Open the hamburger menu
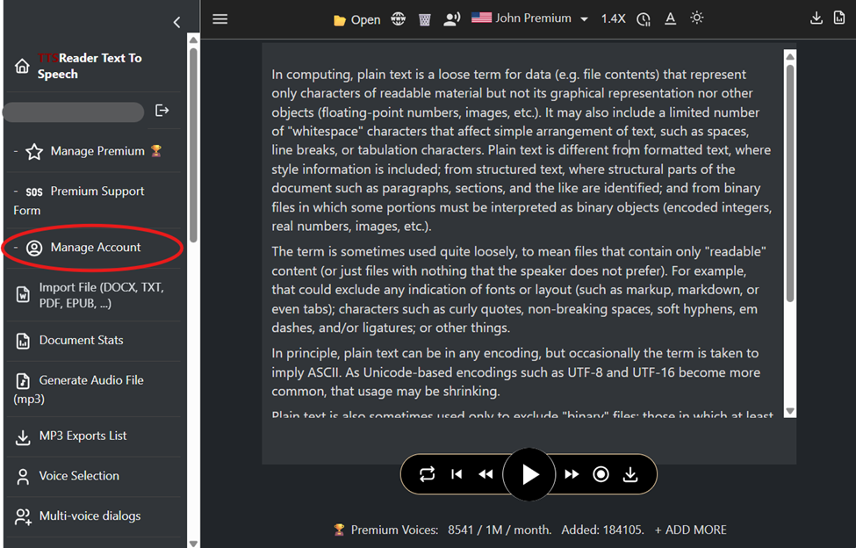 point(220,19)
